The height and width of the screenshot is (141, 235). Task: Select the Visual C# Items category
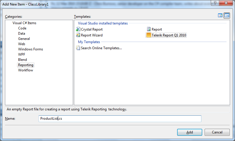[x=24, y=23]
